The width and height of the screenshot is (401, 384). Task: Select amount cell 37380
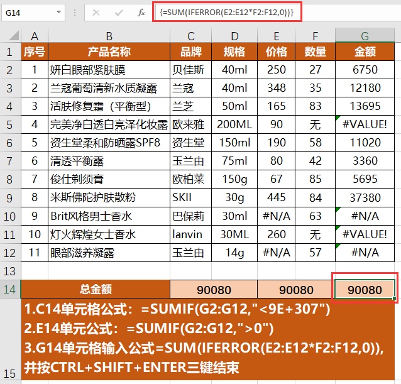click(x=365, y=197)
